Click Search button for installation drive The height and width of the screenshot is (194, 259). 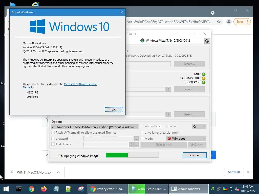click(x=189, y=114)
